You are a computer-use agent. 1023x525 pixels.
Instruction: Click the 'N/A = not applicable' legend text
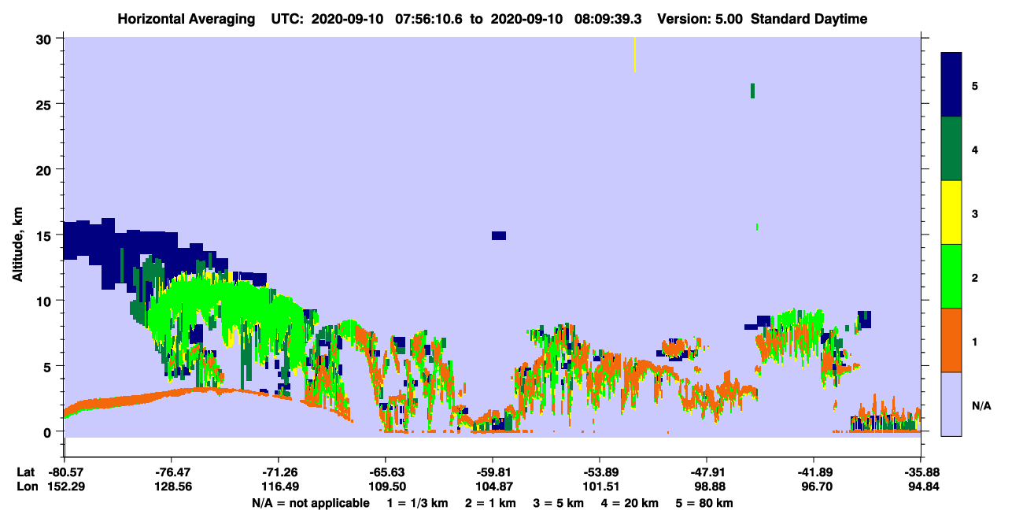310,503
